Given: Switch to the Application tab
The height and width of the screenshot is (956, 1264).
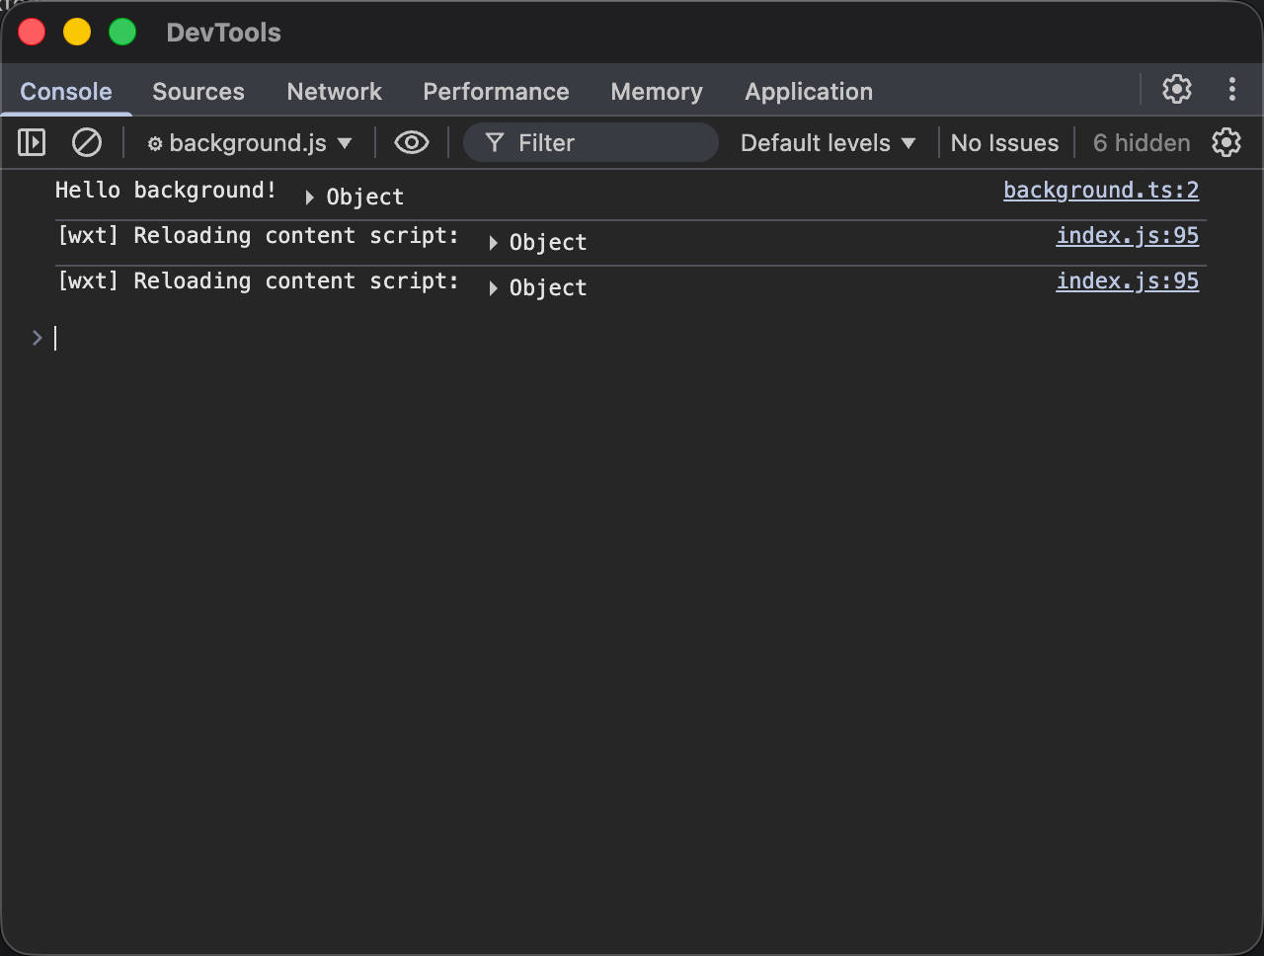Looking at the screenshot, I should [809, 91].
